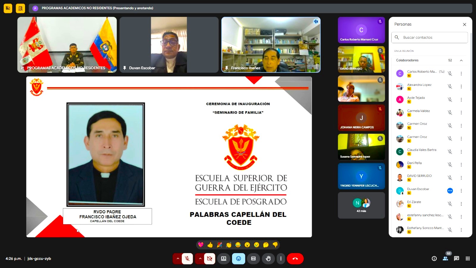476x268 pixels.
Task: Collapse the Colaboradores section chevron
Action: [x=461, y=60]
